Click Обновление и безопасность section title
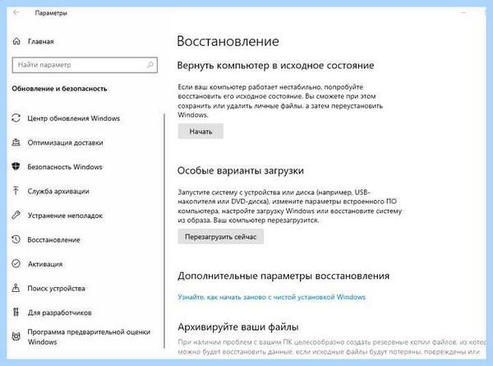 point(59,89)
